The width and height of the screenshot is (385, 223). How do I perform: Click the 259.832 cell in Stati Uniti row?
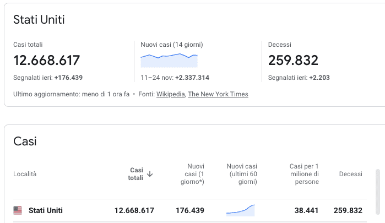(348, 210)
